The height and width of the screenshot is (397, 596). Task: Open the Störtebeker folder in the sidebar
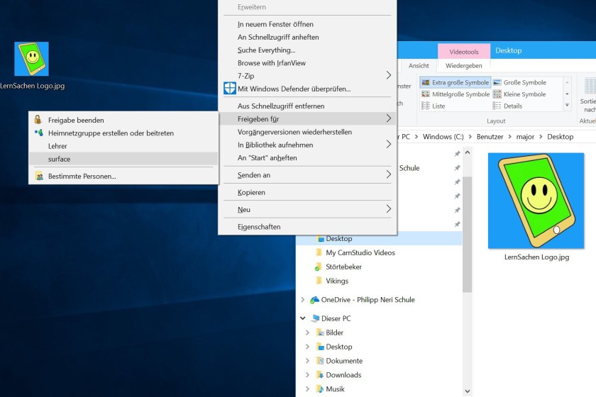click(343, 267)
